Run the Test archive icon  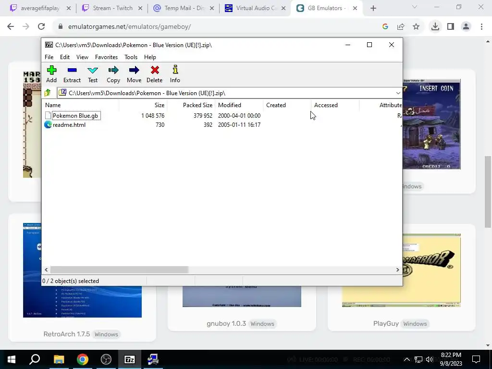click(93, 70)
